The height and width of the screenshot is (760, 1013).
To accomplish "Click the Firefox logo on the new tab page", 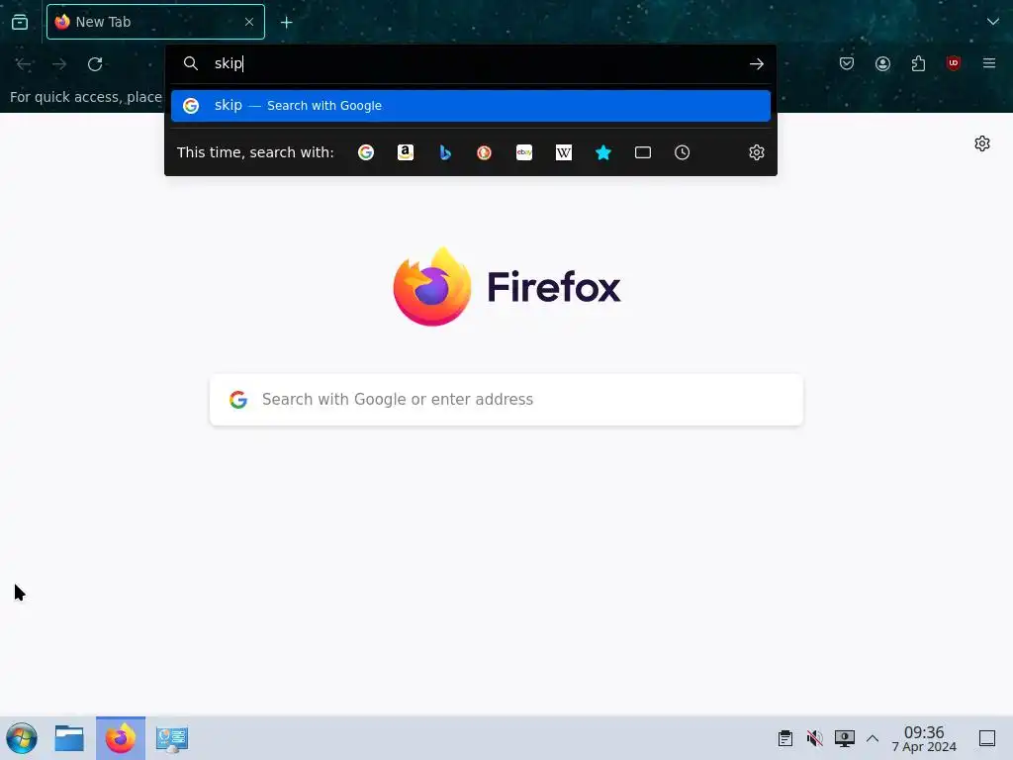I will (506, 286).
